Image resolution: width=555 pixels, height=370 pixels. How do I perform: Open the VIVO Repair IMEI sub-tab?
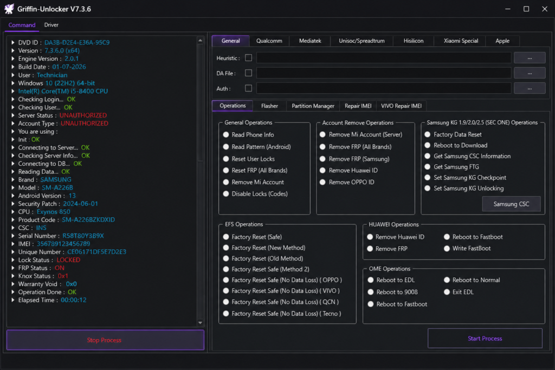pos(401,106)
